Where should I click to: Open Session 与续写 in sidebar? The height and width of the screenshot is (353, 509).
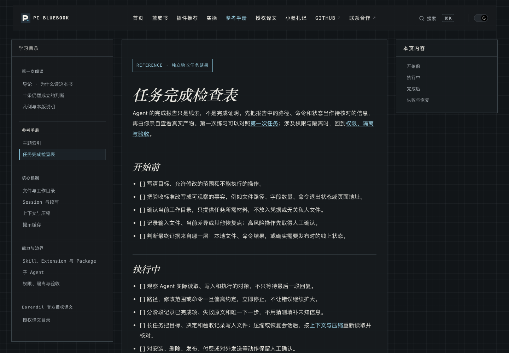pyautogui.click(x=41, y=202)
